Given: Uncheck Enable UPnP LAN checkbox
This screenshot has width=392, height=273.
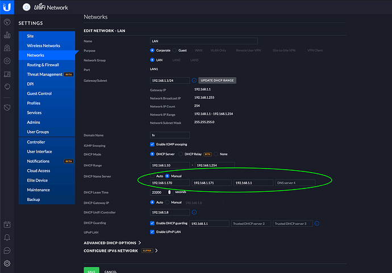Looking at the screenshot, I should [152, 232].
